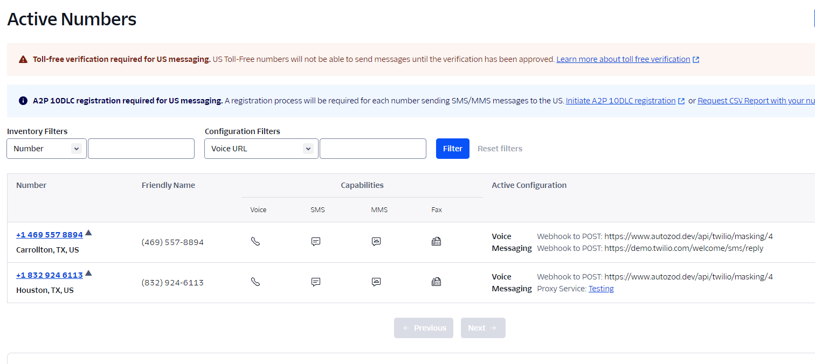This screenshot has height=364, width=815.
Task: Click the voice phone icon for Houston number
Action: tap(255, 282)
